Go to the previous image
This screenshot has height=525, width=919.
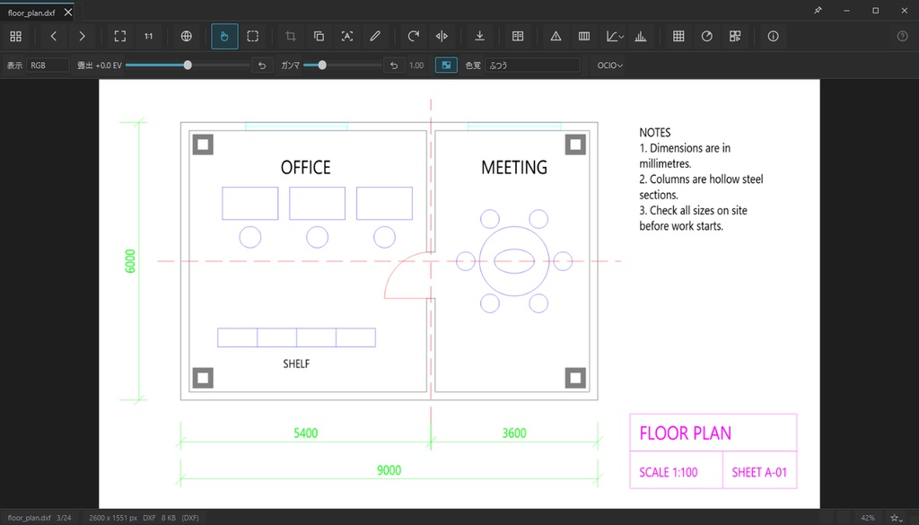coord(53,36)
